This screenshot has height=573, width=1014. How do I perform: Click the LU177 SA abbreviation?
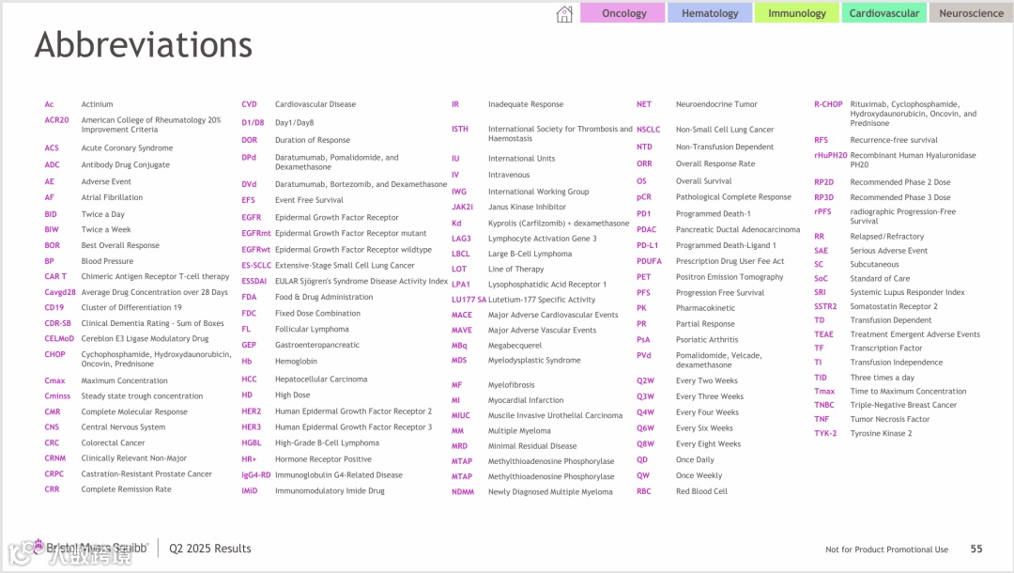[469, 300]
